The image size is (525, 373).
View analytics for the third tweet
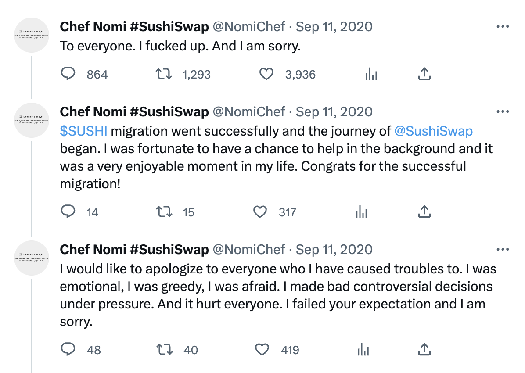[363, 350]
